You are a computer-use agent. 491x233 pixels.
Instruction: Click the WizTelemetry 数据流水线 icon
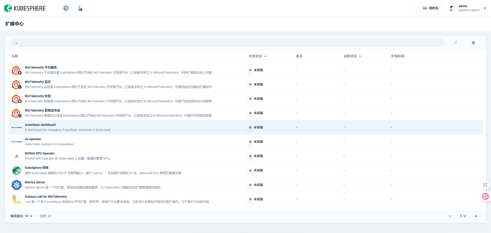(17, 113)
